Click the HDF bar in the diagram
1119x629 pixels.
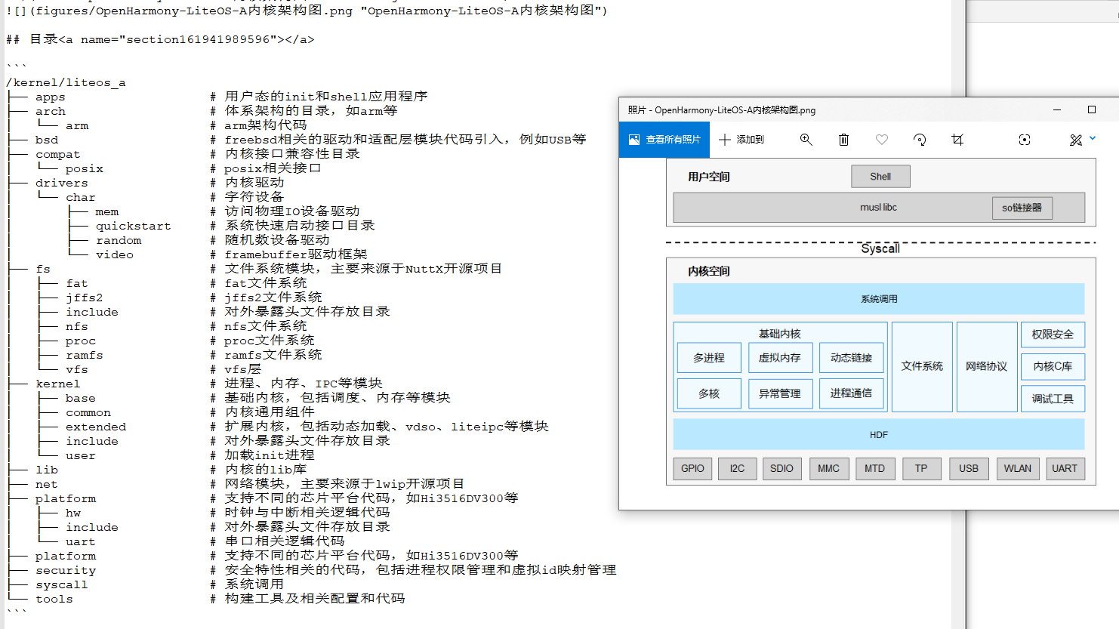879,435
